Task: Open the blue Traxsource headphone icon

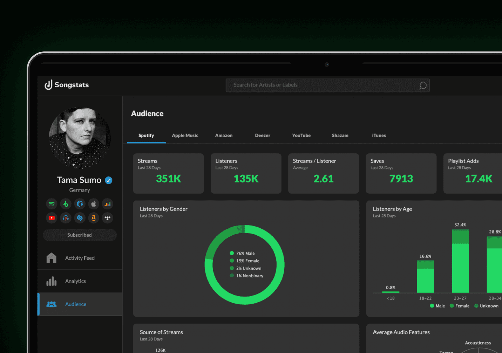Action: (80, 204)
